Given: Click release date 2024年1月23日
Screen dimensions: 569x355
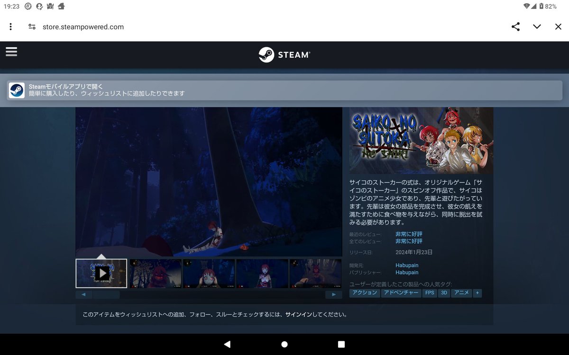Looking at the screenshot, I should point(414,252).
